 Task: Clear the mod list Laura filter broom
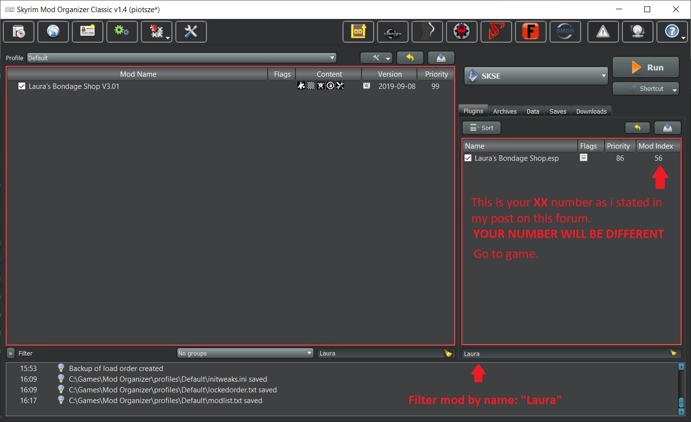coord(448,354)
